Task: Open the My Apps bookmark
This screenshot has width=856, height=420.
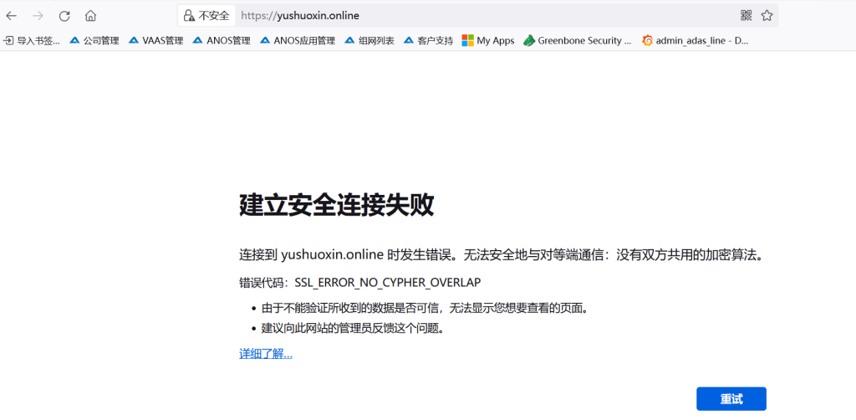Action: [x=488, y=40]
